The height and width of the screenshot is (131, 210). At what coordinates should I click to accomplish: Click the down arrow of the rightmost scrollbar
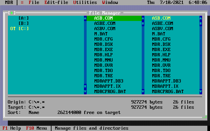[201, 92]
